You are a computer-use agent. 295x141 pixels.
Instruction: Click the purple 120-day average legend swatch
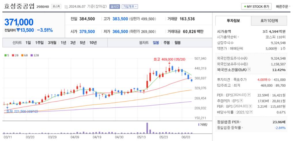[x=31, y=55]
